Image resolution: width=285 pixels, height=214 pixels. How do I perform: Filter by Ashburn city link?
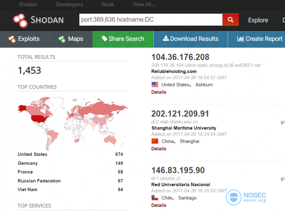tap(204, 85)
